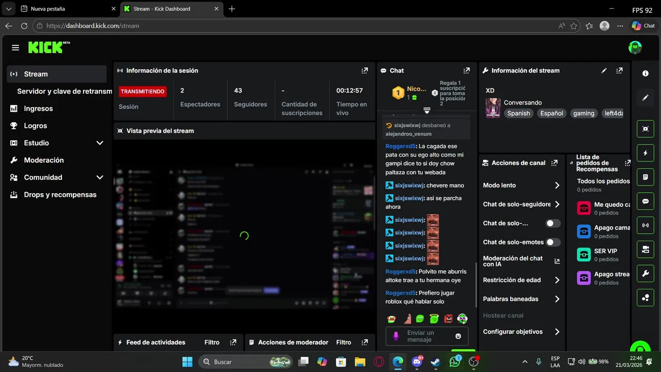The height and width of the screenshot is (372, 661).
Task: Edit stream info with the pencil icon
Action: tap(604, 71)
